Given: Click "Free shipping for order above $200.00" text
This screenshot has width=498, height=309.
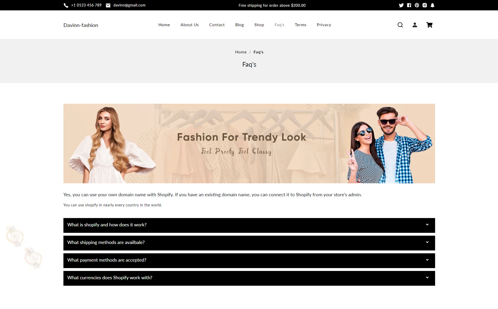Looking at the screenshot, I should coord(272,5).
